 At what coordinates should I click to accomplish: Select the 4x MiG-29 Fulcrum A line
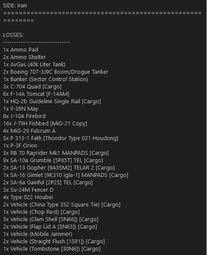pos(29,131)
